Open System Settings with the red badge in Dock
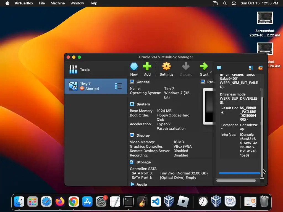Image resolution: width=283 pixels, height=212 pixels. pos(101,201)
